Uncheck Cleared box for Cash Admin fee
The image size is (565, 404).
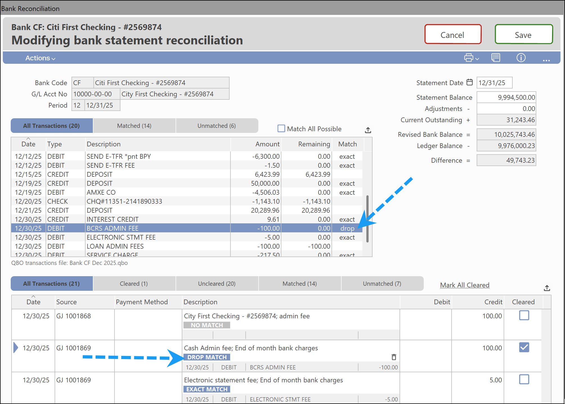coord(524,348)
